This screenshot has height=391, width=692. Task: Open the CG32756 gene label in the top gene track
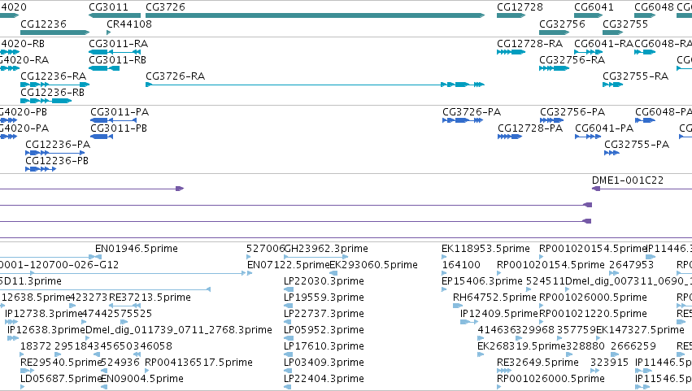tap(562, 24)
